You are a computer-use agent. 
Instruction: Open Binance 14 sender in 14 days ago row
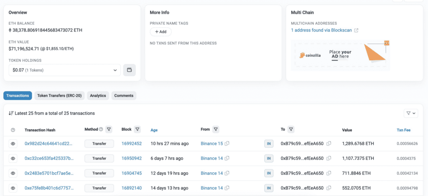point(212,188)
